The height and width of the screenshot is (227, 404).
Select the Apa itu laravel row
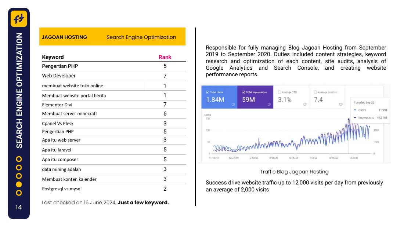pos(114,150)
